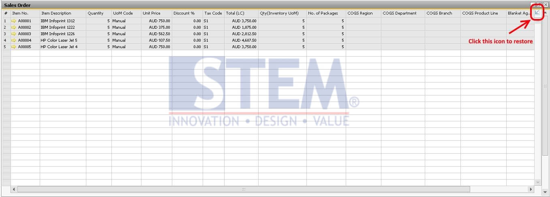This screenshot has height=197, width=550.
Task: Select the # row number column header
Action: pos(6,13)
